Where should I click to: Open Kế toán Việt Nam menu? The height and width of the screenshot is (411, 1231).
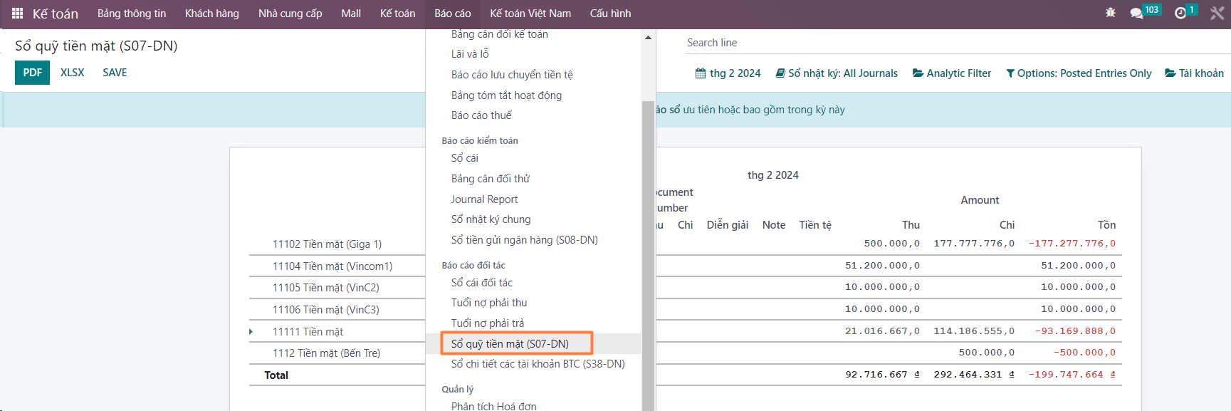(x=530, y=14)
